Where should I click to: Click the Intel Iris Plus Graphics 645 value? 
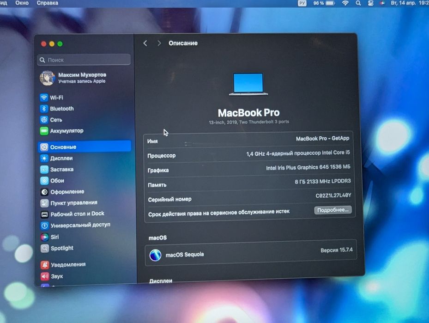point(308,167)
